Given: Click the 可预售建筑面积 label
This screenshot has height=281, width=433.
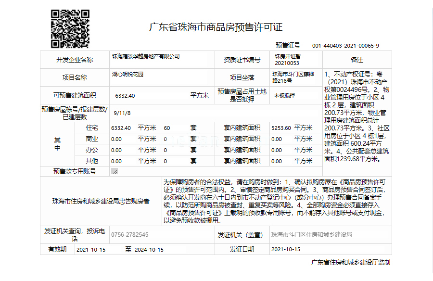Looking at the screenshot, I should (x=75, y=96).
